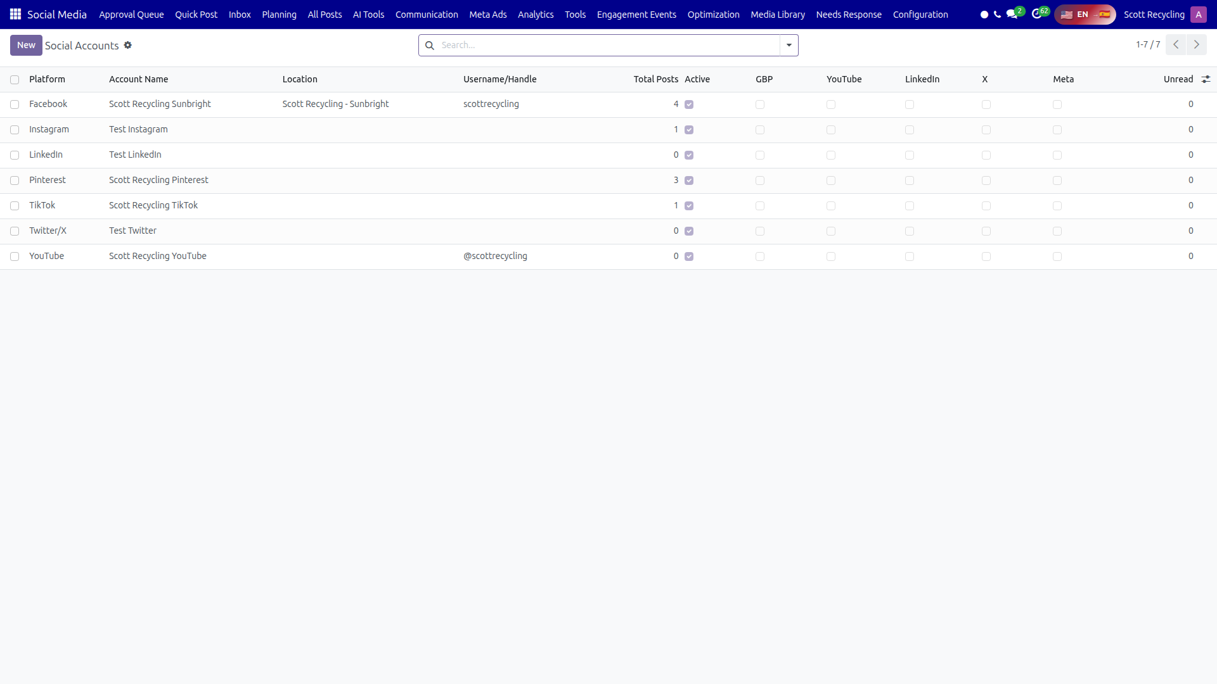Sort by Total Posts column header

(655, 79)
